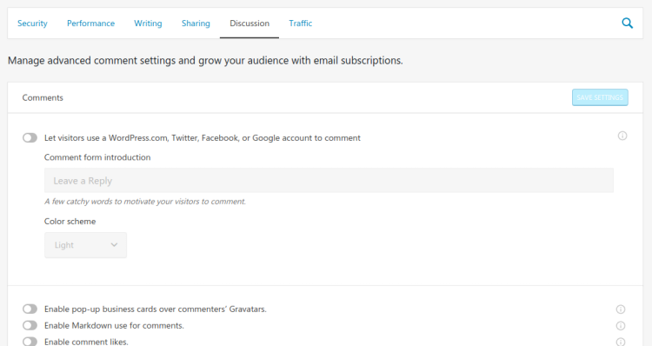Enable Markdown use for comments

tap(30, 325)
